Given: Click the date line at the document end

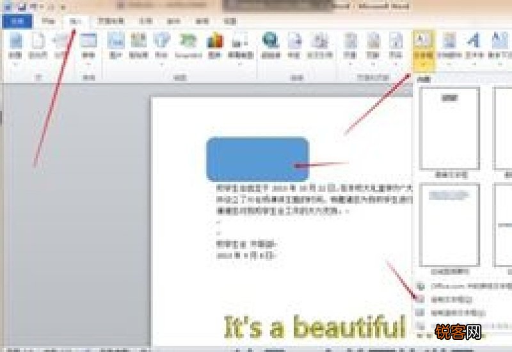Looking at the screenshot, I should 247,255.
